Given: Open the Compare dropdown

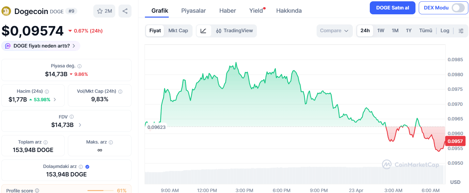Looking at the screenshot, I should click(335, 31).
